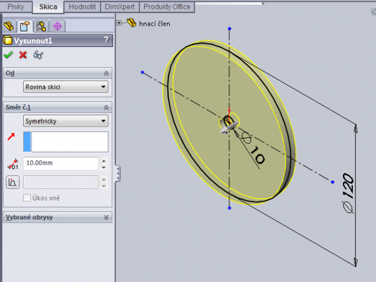
Task: Open the Hodnotit tab
Action: [x=83, y=7]
